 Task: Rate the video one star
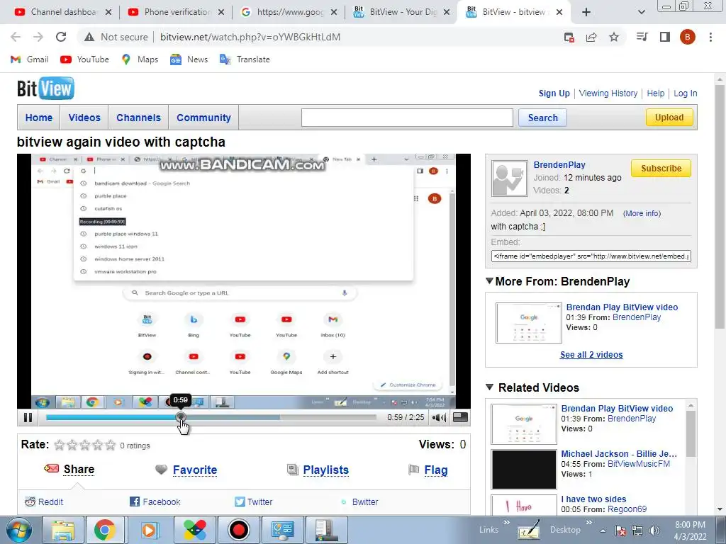pos(60,445)
